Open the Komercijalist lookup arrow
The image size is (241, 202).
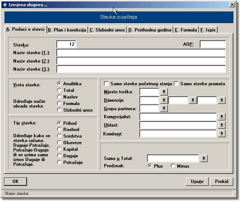click(221, 117)
